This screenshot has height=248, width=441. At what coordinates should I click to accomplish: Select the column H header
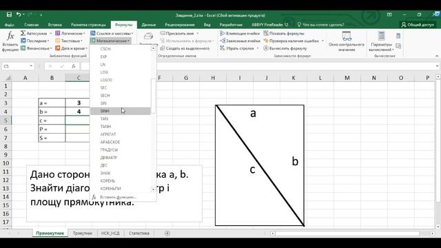coord(213,78)
